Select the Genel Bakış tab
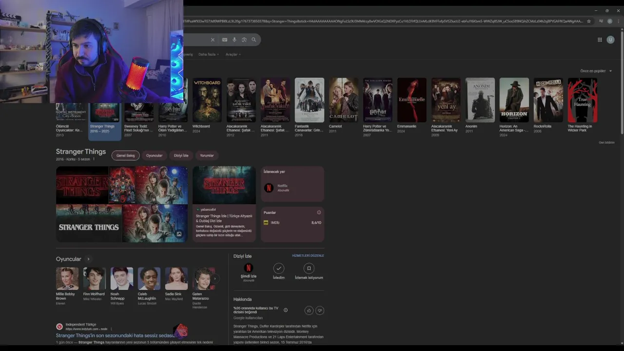The height and width of the screenshot is (351, 624). pos(125,156)
